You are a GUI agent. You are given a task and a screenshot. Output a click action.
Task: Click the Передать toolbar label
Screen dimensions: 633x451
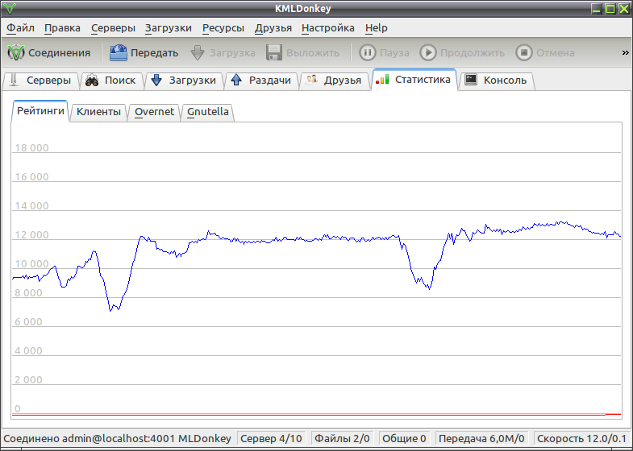point(154,53)
